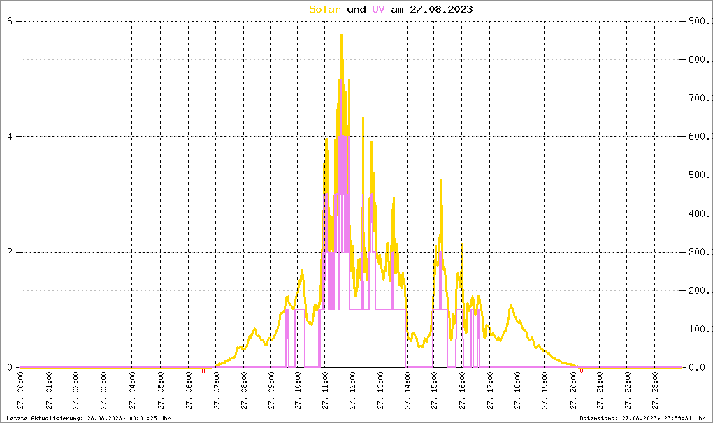The width and height of the screenshot is (713, 423).
Task: Click the time label "27. 06:00"
Action: click(188, 391)
